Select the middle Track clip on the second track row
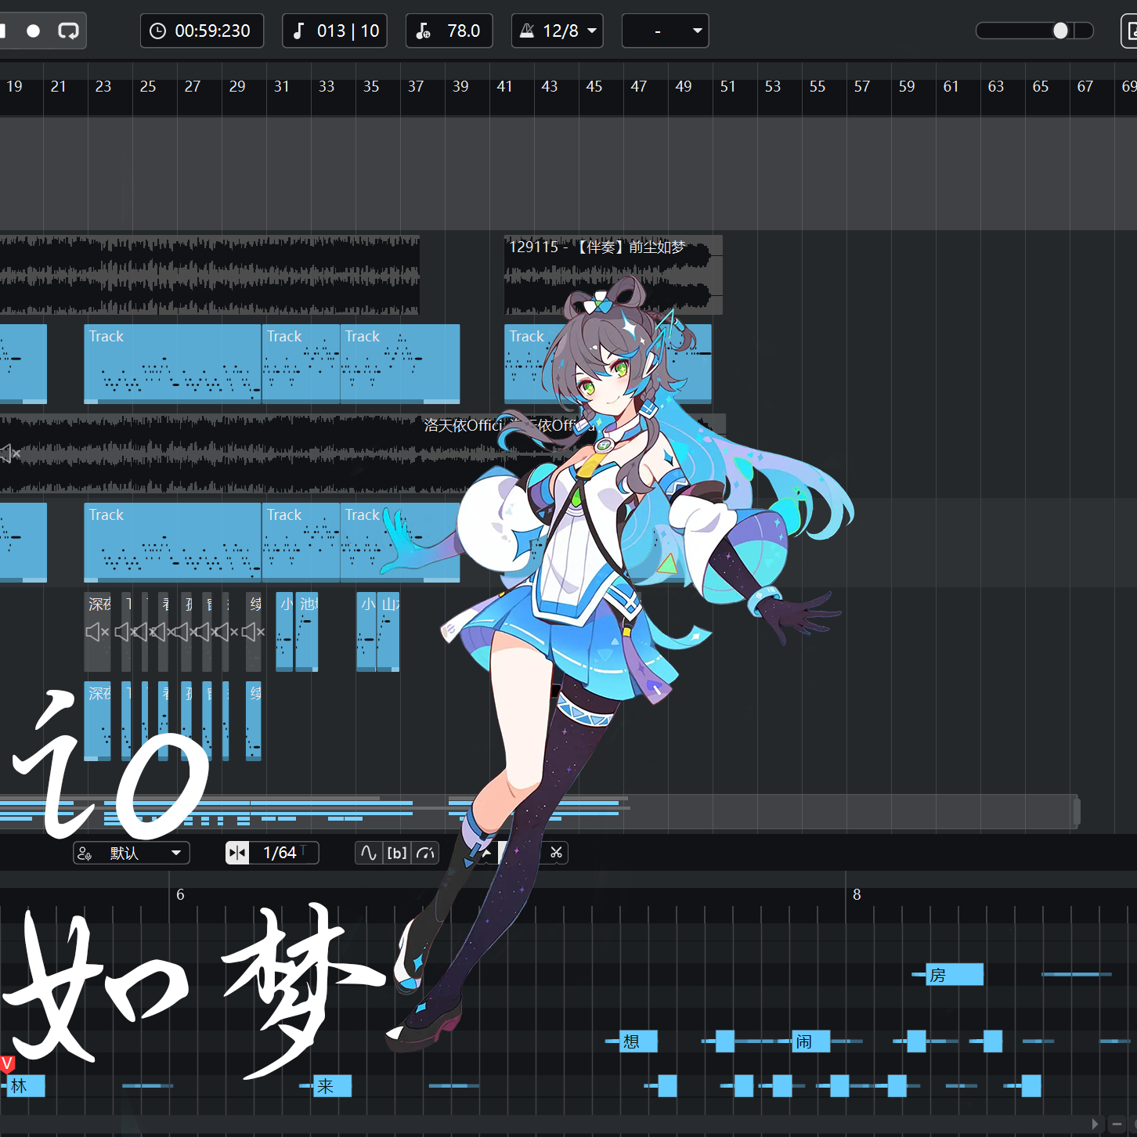This screenshot has width=1137, height=1137. tap(301, 364)
